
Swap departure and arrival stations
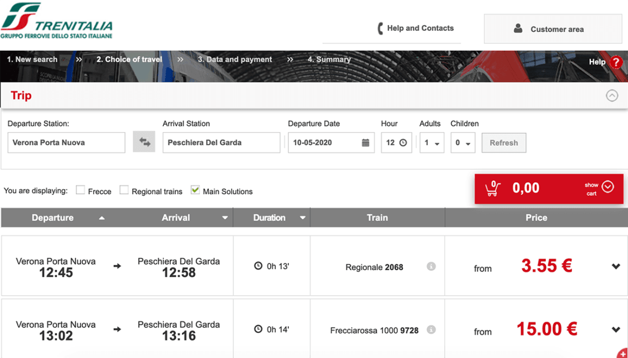pyautogui.click(x=144, y=142)
